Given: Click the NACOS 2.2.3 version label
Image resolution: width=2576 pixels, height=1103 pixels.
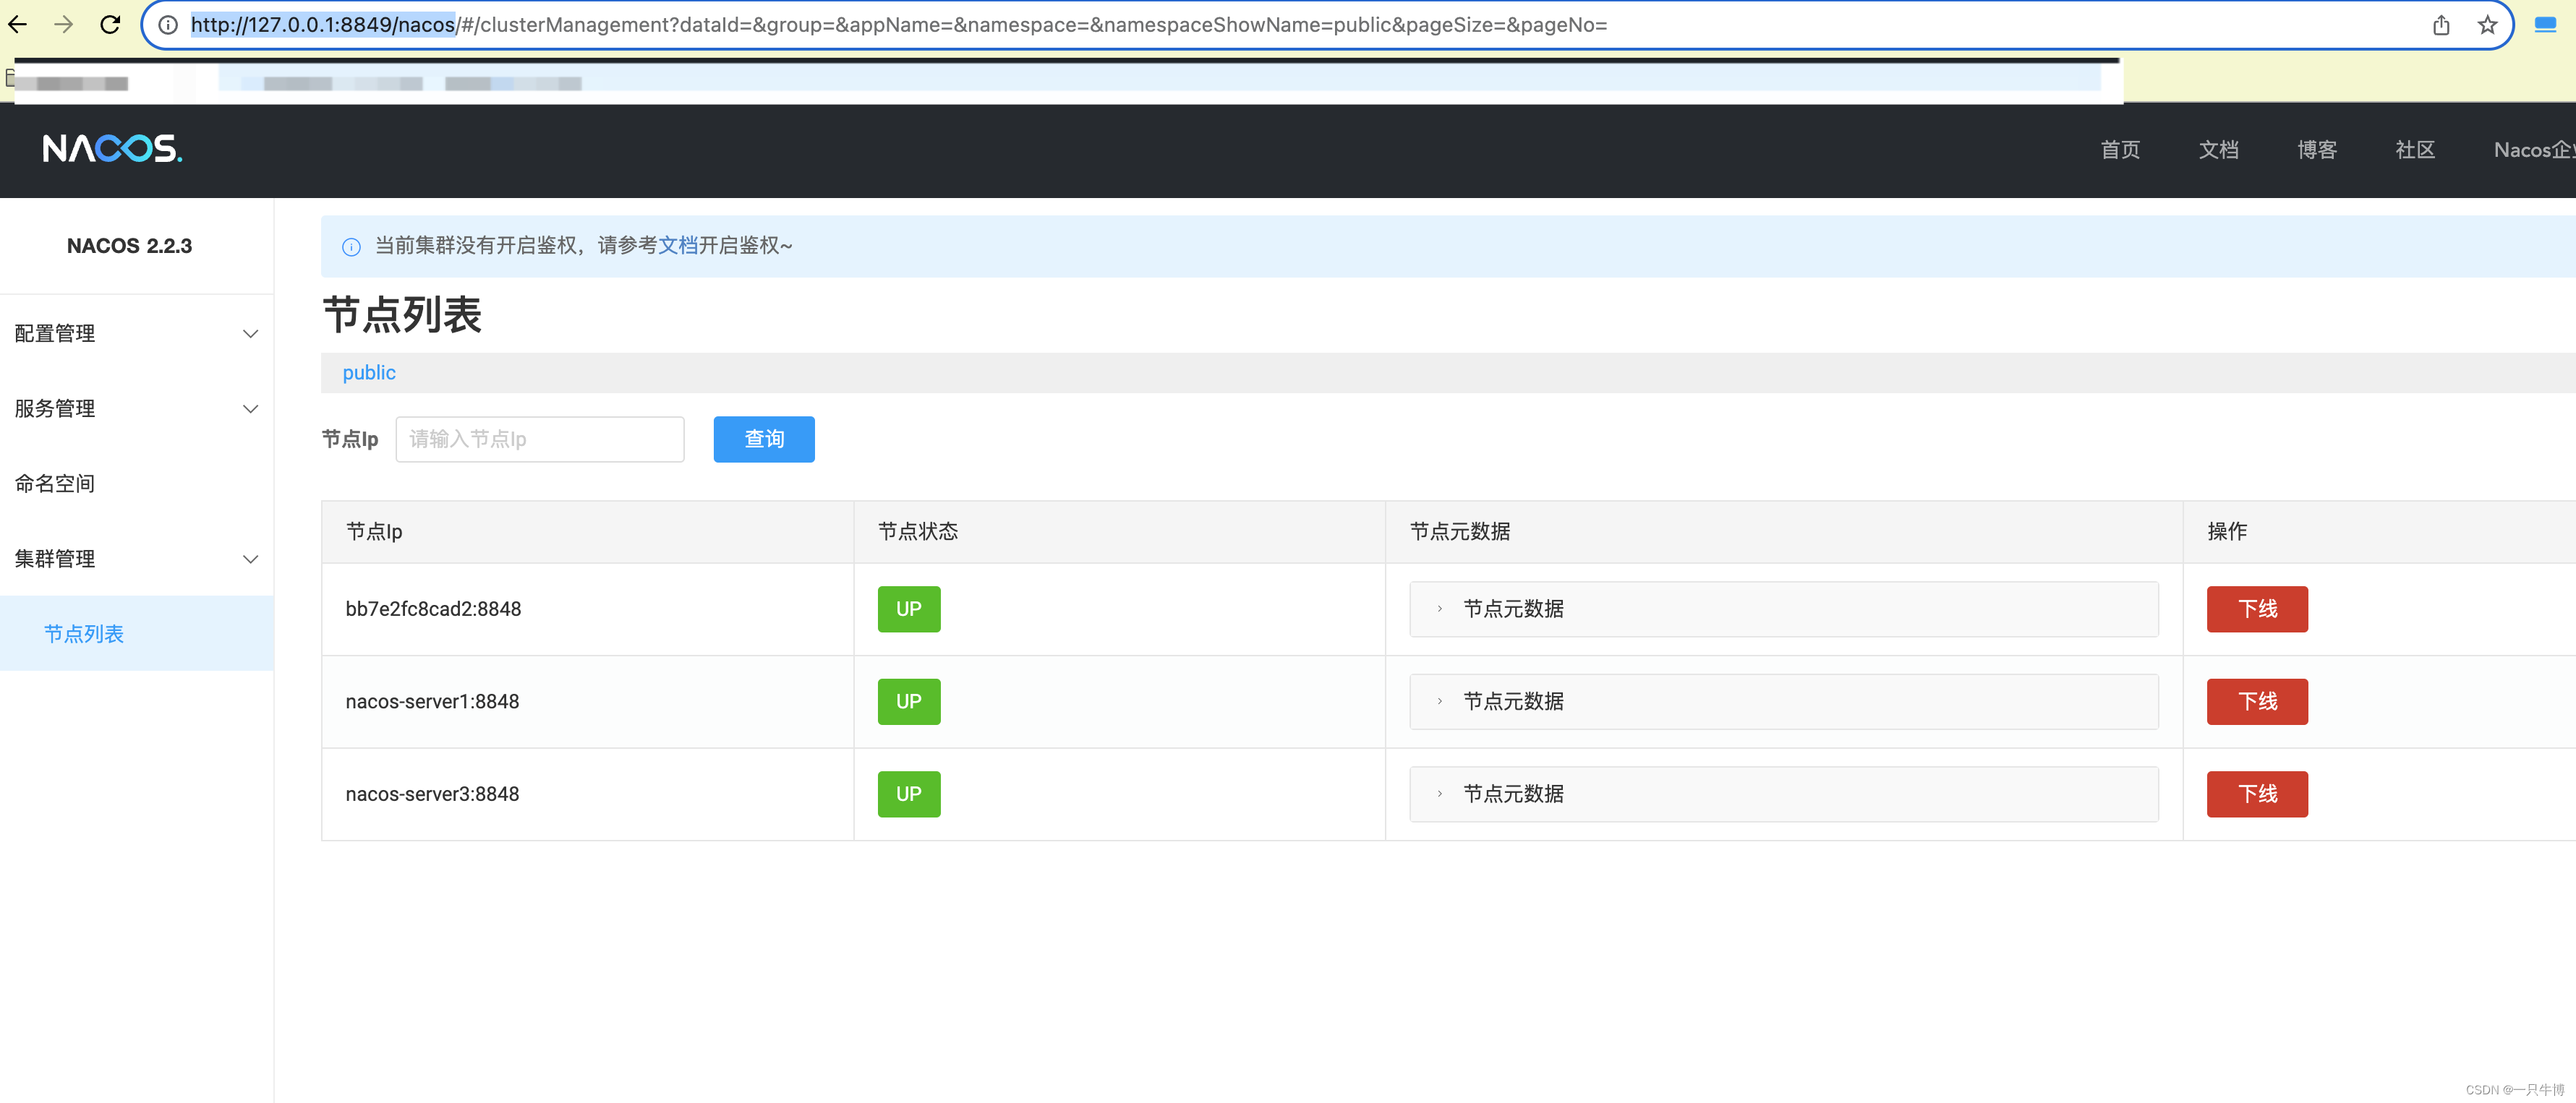Looking at the screenshot, I should (130, 246).
